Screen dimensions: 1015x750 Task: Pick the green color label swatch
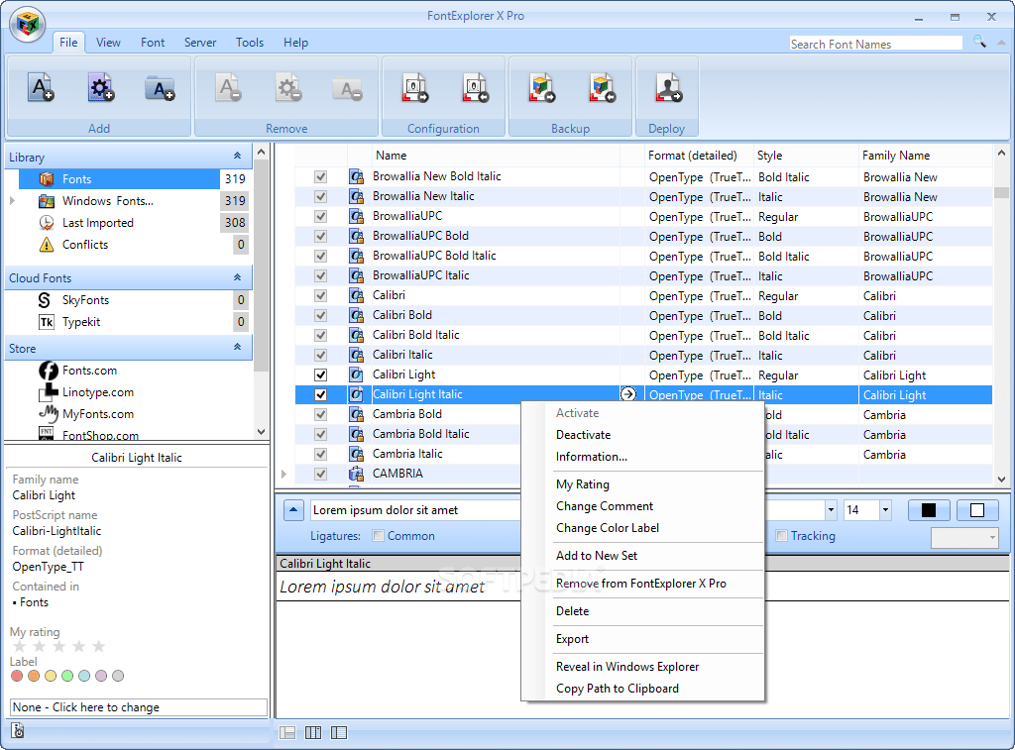click(x=65, y=676)
